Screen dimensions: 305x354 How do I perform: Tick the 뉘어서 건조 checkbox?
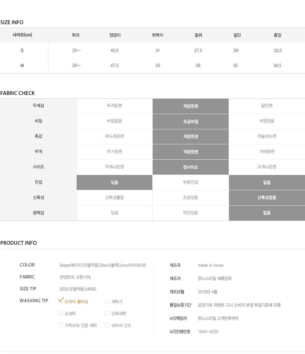[107, 325]
